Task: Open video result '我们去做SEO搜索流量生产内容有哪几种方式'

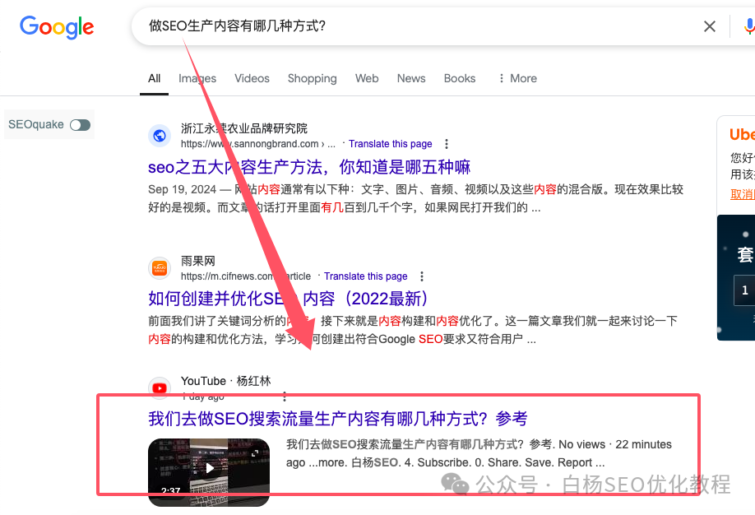Action: point(337,419)
